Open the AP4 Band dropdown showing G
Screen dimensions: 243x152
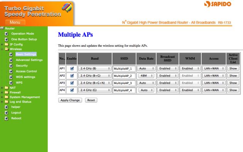(x=94, y=90)
